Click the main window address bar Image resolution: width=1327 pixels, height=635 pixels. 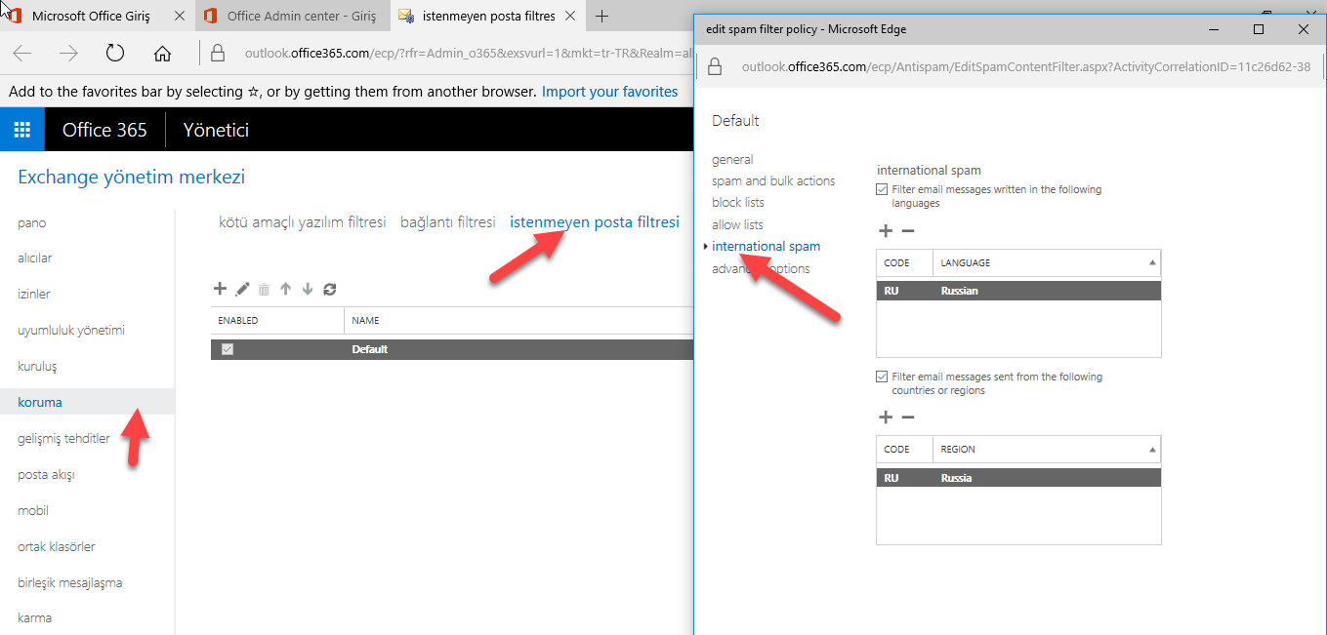pos(467,53)
